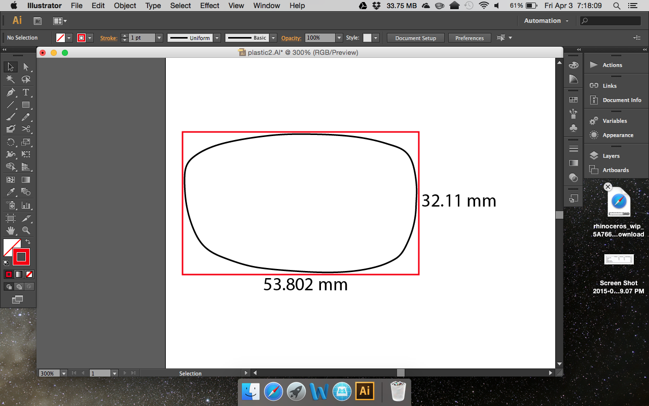Click the Preferences button

coord(470,38)
